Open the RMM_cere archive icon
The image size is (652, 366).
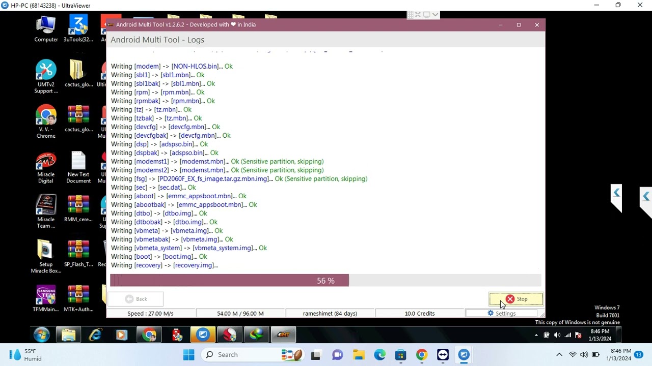click(78, 209)
